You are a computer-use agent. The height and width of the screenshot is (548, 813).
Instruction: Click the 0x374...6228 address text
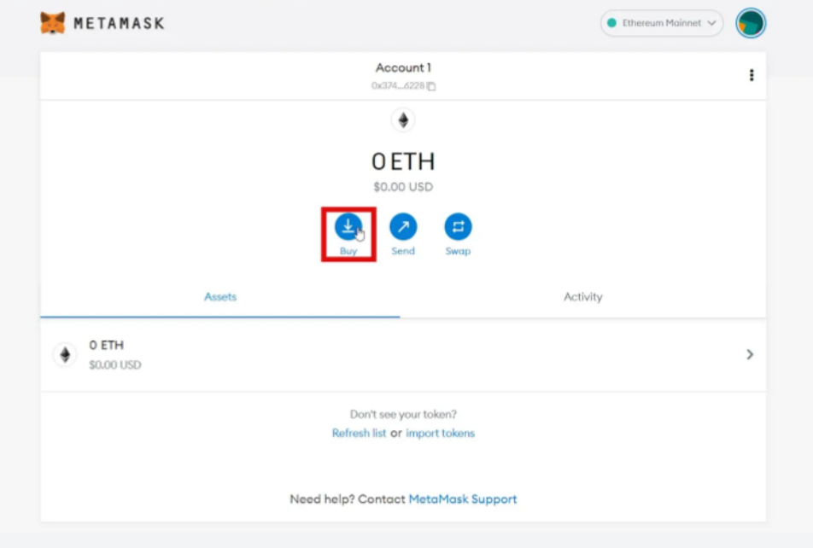point(398,85)
